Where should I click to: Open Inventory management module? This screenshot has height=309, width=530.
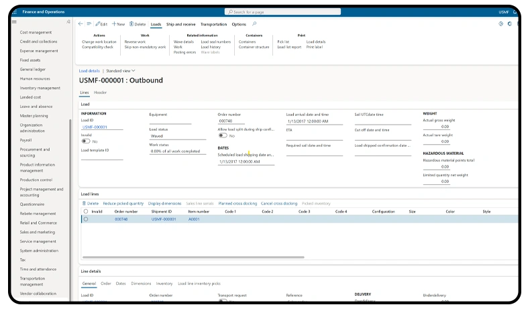(x=40, y=88)
